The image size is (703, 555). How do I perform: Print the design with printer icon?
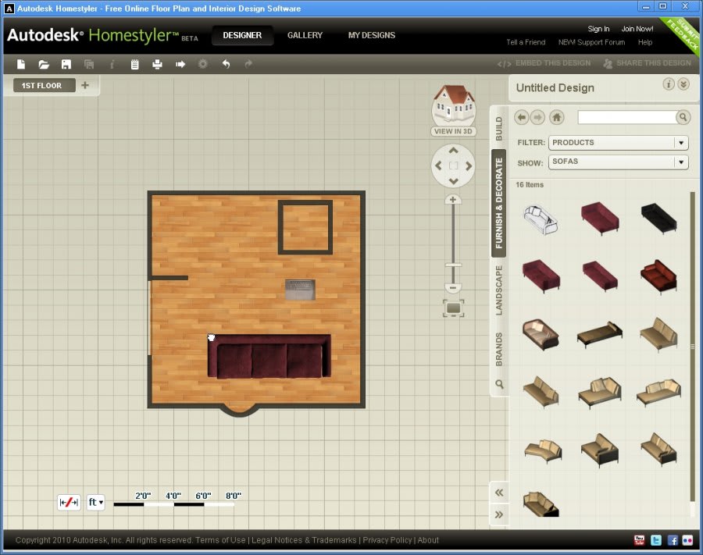click(157, 65)
